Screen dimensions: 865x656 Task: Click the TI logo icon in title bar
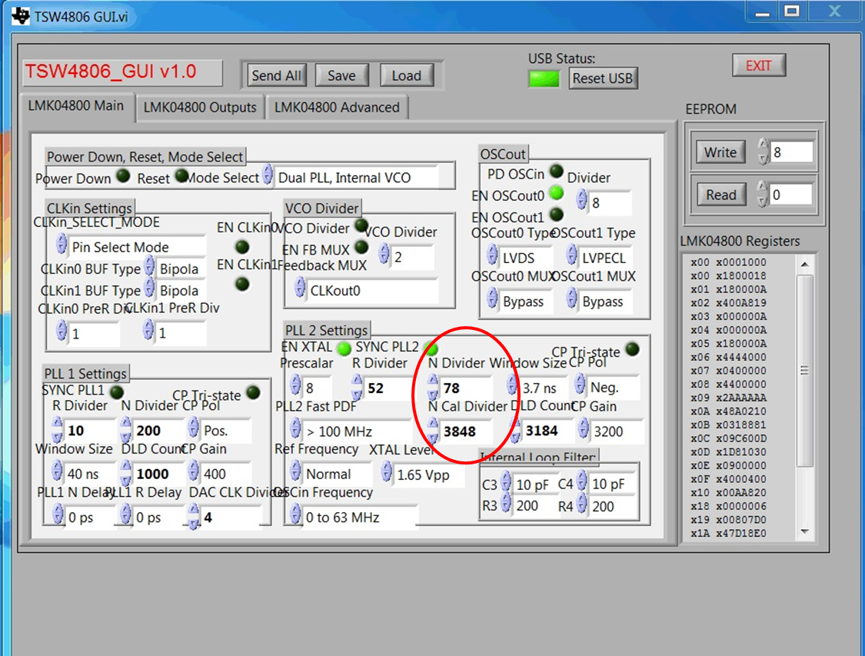(21, 16)
